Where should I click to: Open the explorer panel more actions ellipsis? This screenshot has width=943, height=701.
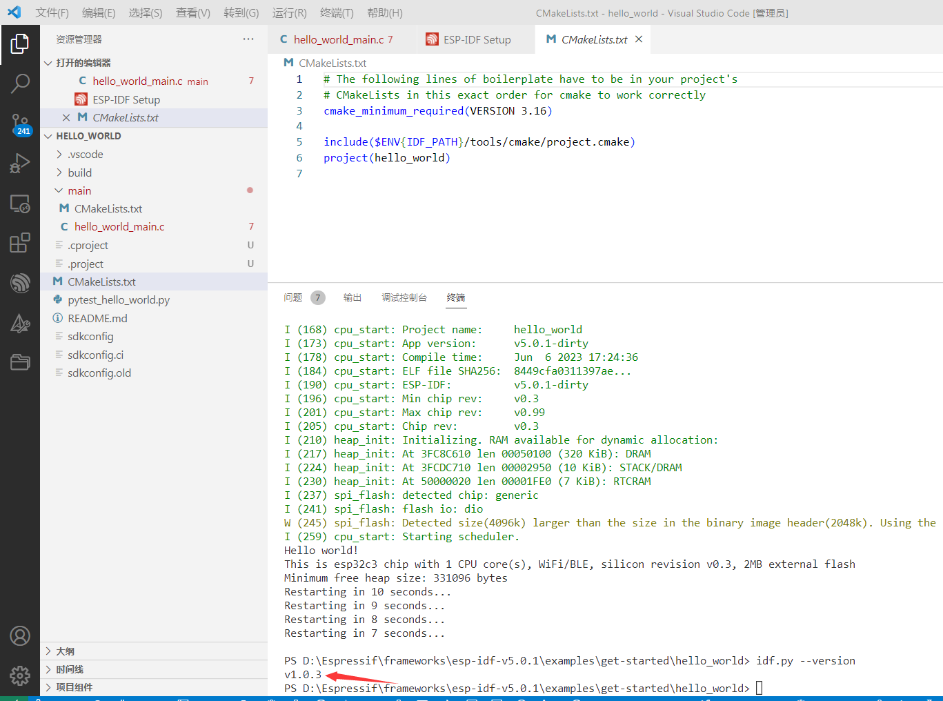pyautogui.click(x=248, y=39)
